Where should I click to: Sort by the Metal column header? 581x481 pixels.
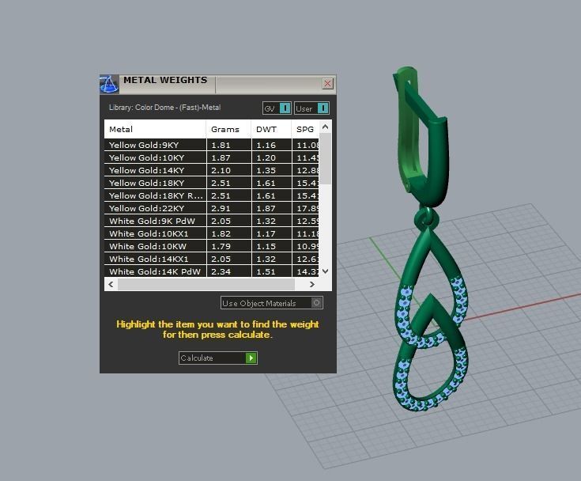click(155, 129)
